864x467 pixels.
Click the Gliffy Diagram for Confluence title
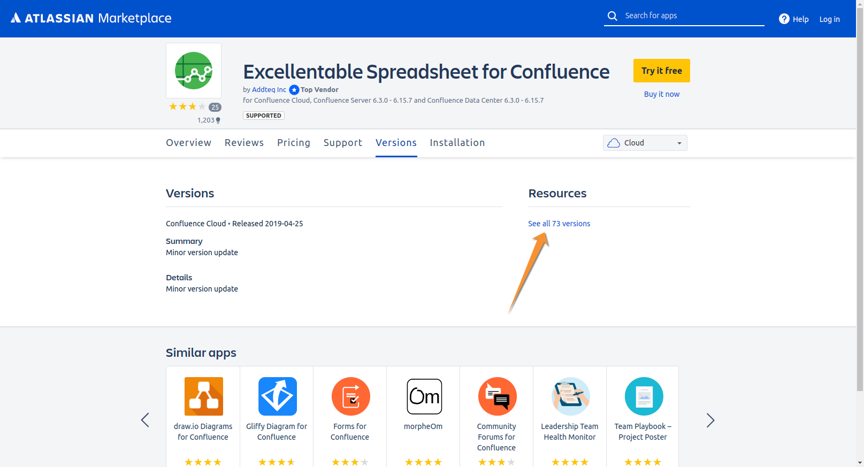[277, 432]
